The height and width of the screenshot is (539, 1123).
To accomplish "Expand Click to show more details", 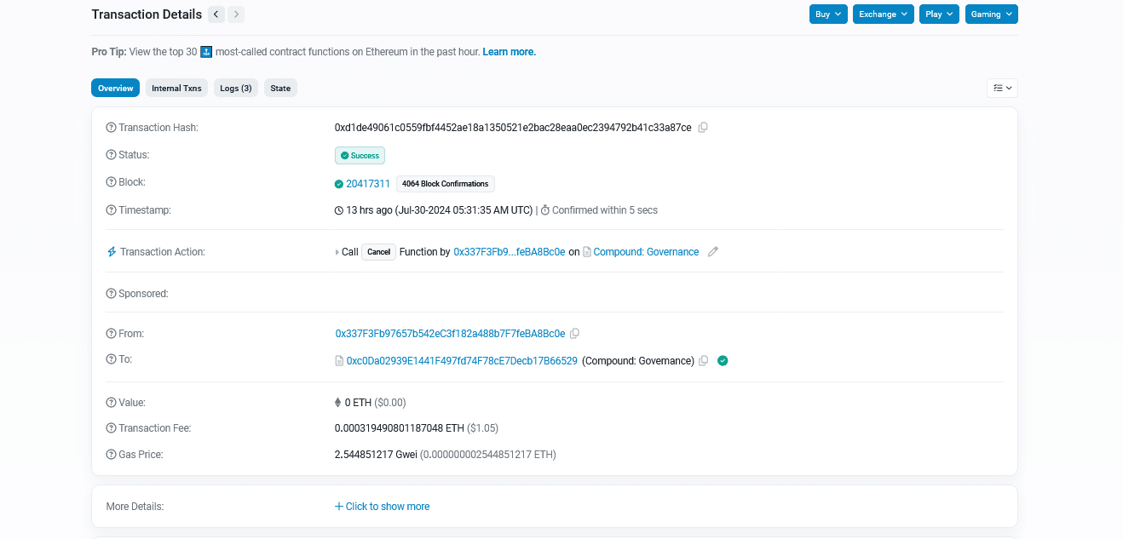I will 382,507.
